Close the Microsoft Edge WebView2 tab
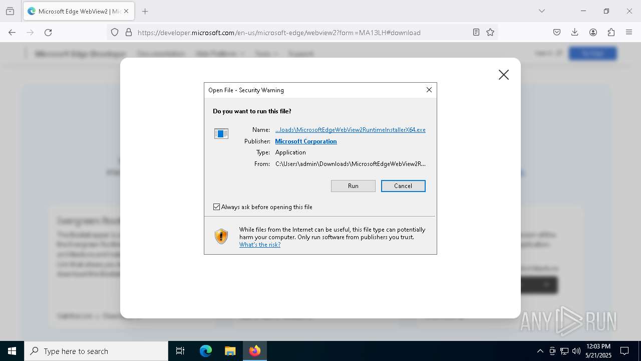 (126, 11)
